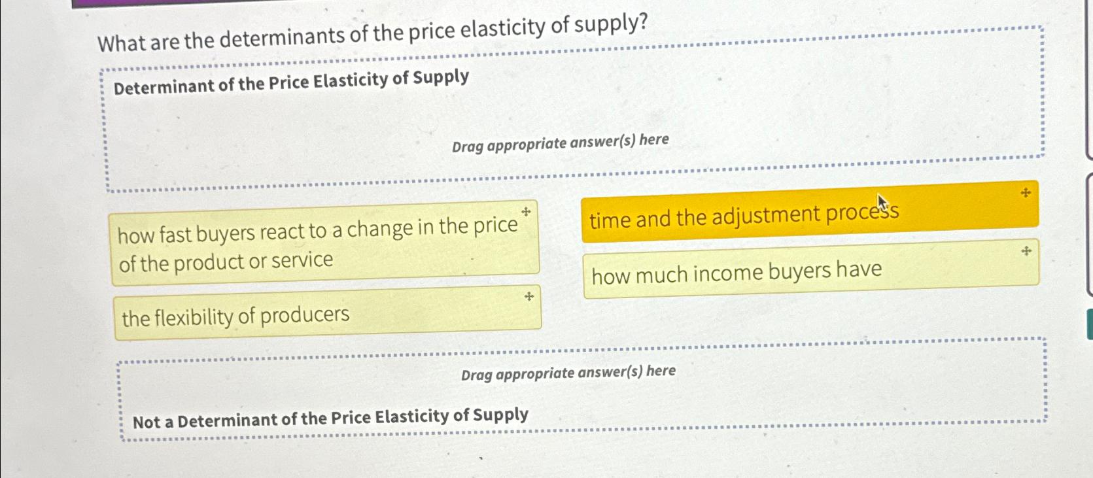The image size is (1093, 478).
Task: Click 'Drag appropriate answer(s) here' in top zone
Action: pyautogui.click(x=561, y=142)
